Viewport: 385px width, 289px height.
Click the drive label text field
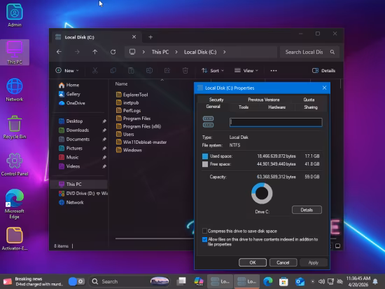[276, 122]
